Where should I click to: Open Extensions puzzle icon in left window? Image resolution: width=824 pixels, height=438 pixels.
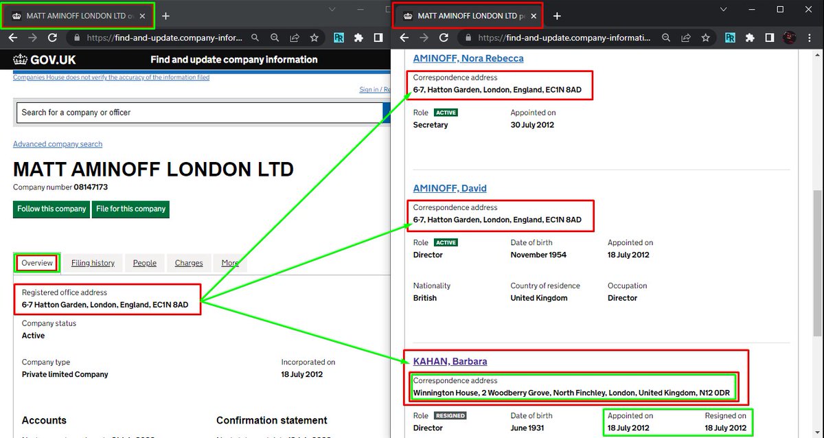[358, 38]
